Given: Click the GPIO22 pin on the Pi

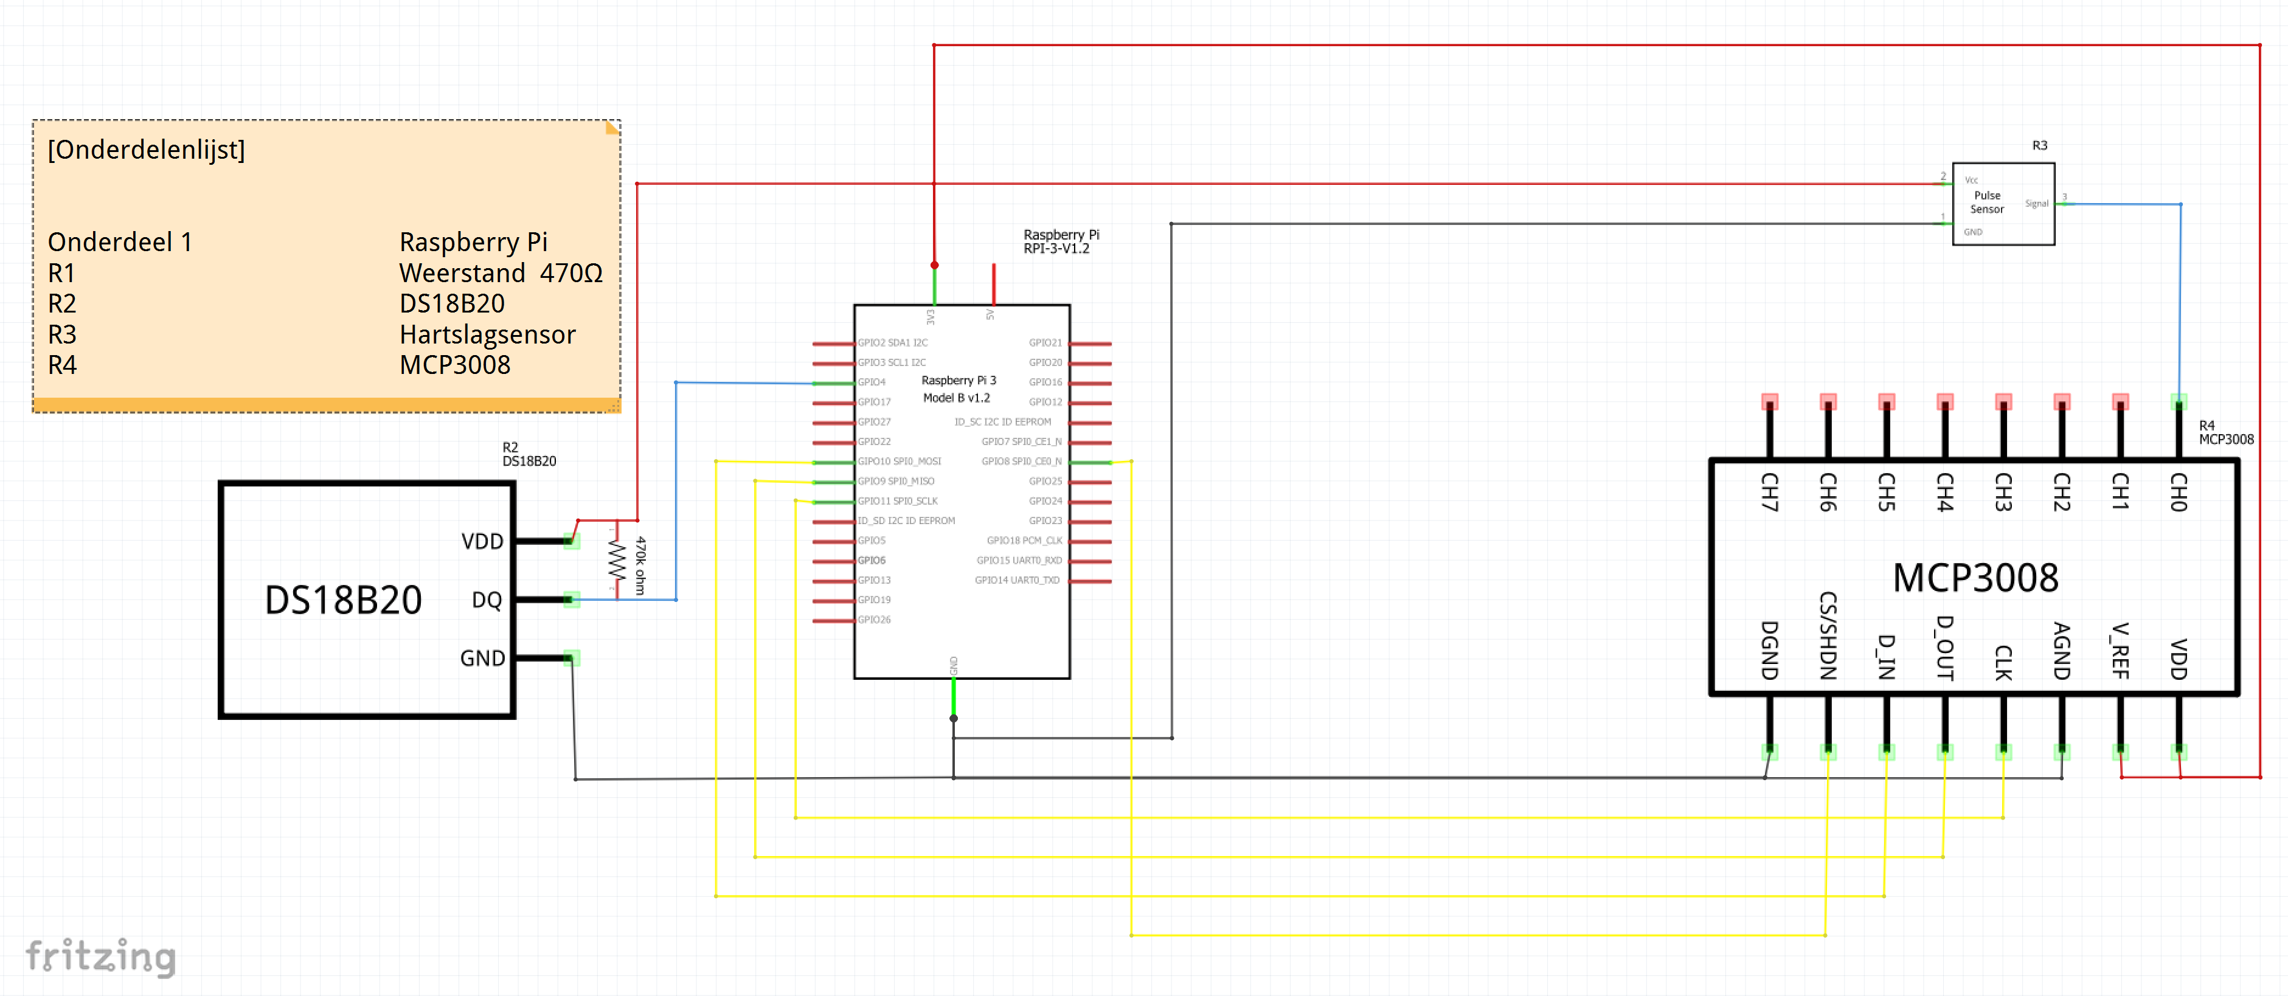Looking at the screenshot, I should [834, 441].
